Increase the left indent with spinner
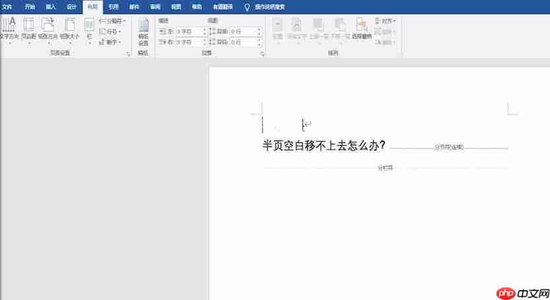The image size is (550, 300). (x=205, y=30)
